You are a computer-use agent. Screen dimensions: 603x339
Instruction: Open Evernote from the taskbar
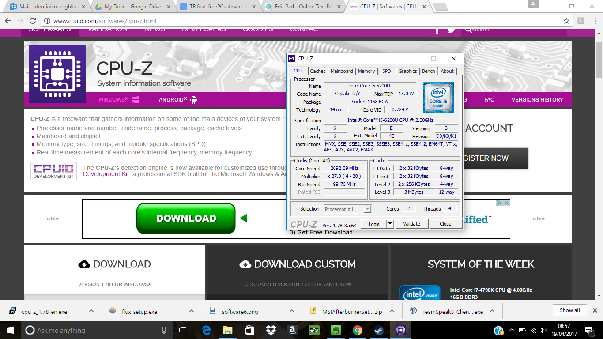335,330
